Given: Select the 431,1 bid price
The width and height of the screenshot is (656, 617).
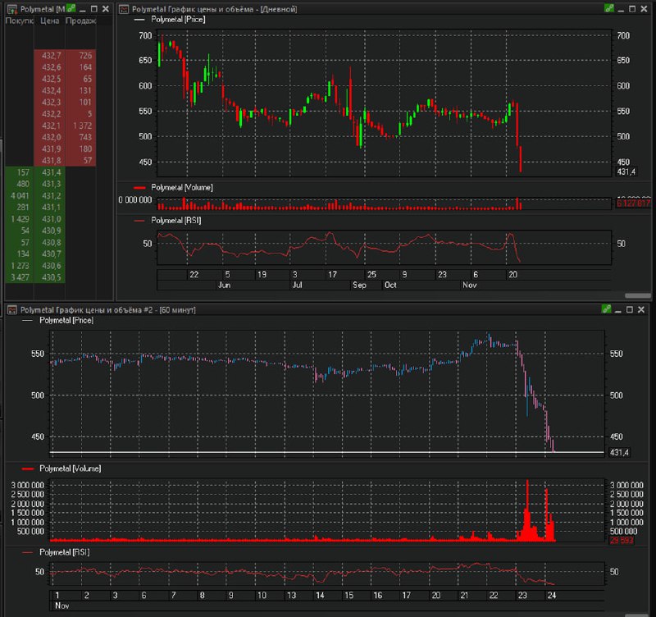Looking at the screenshot, I should pos(52,208).
